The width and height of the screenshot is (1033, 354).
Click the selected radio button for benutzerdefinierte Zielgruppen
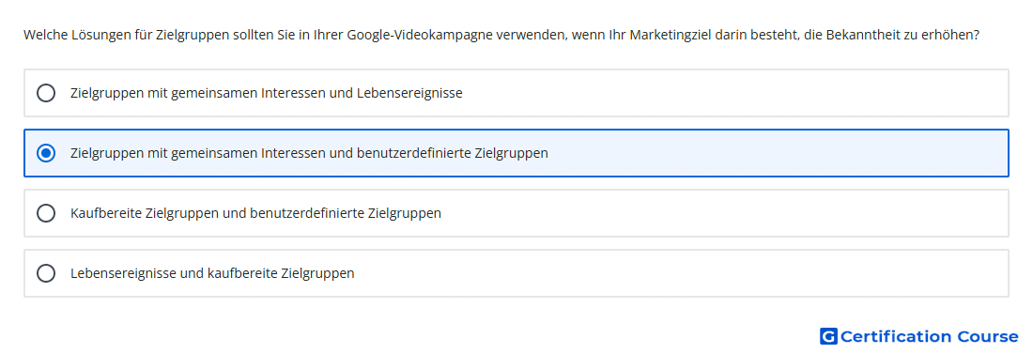[46, 153]
